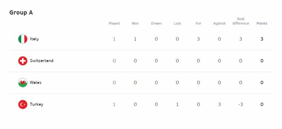
Task: Click the Points column header
Action: [x=262, y=23]
